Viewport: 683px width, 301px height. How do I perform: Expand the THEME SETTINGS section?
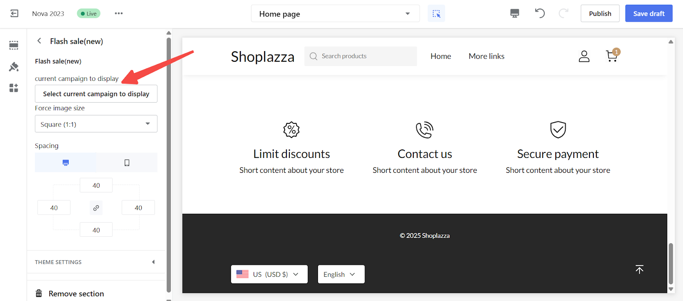click(96, 262)
